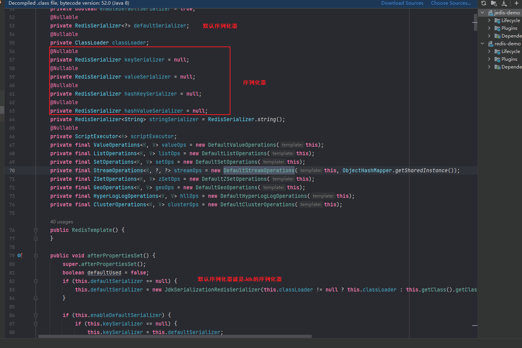Click DefaultClusterOperations on line 74
The height and width of the screenshot is (348, 522).
pos(258,204)
